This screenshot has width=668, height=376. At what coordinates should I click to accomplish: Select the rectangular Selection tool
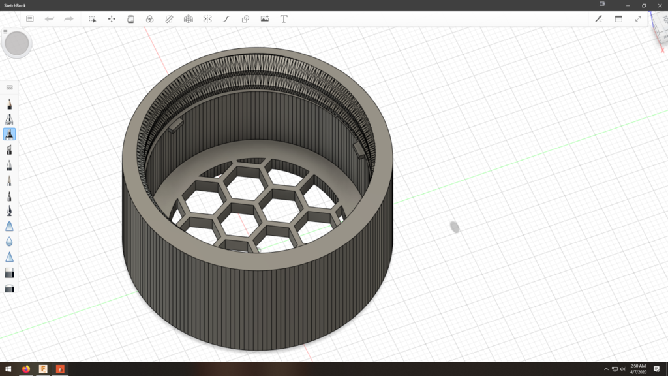click(93, 19)
